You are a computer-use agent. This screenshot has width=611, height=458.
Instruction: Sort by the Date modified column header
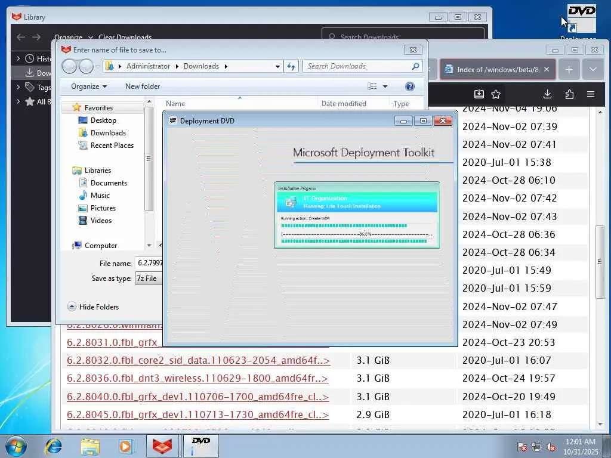point(353,104)
